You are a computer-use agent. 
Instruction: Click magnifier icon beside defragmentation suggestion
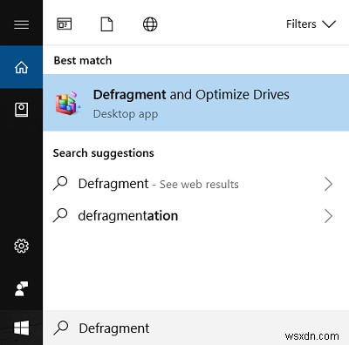click(60, 215)
